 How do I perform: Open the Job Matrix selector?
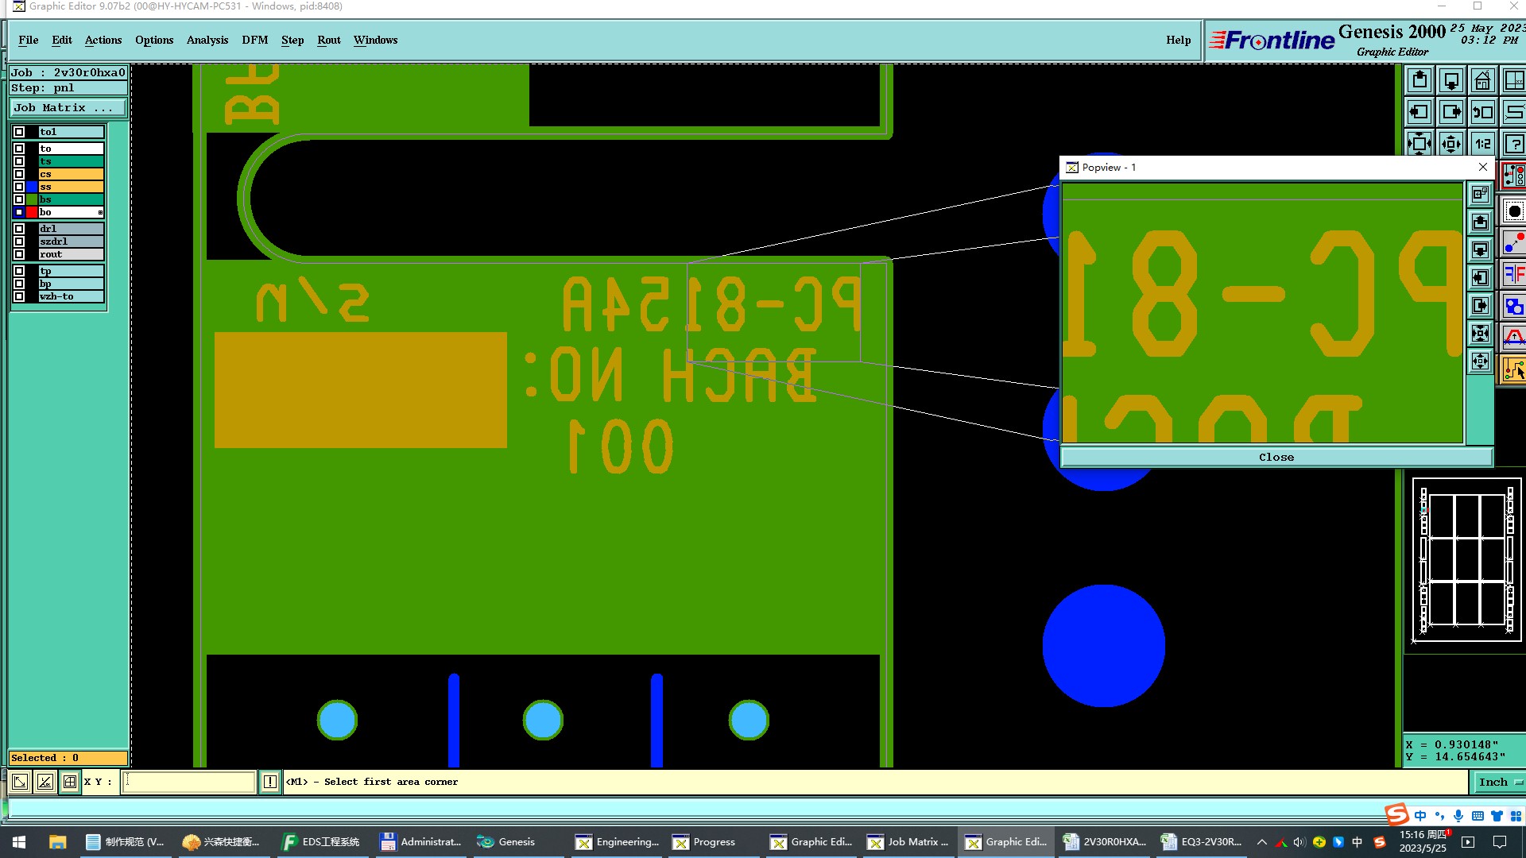pyautogui.click(x=68, y=108)
